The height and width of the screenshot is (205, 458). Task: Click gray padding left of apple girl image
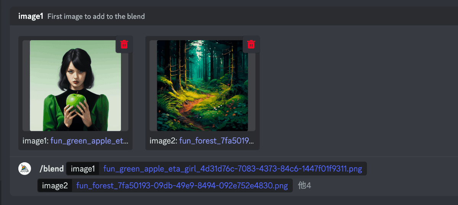[x=26, y=86]
